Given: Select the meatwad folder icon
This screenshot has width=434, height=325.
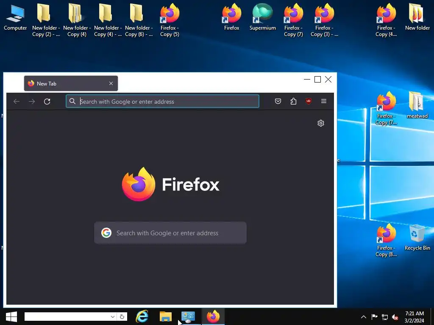Looking at the screenshot, I should pos(417,105).
